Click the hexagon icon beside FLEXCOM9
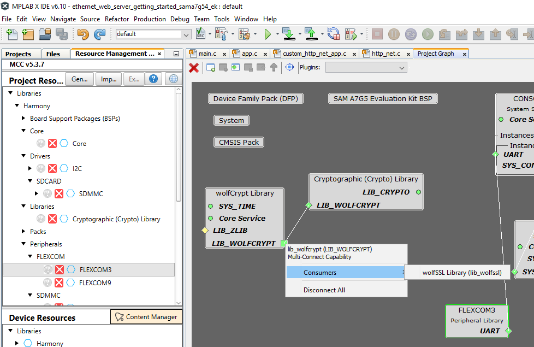The width and height of the screenshot is (534, 347). tap(70, 283)
